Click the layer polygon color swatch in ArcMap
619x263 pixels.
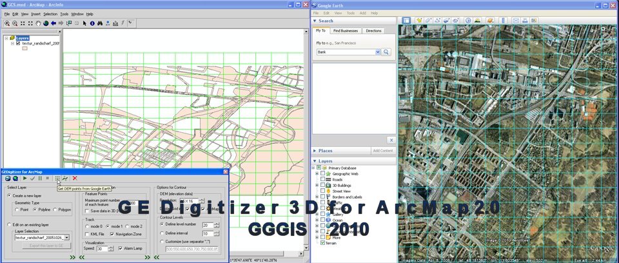click(x=25, y=48)
